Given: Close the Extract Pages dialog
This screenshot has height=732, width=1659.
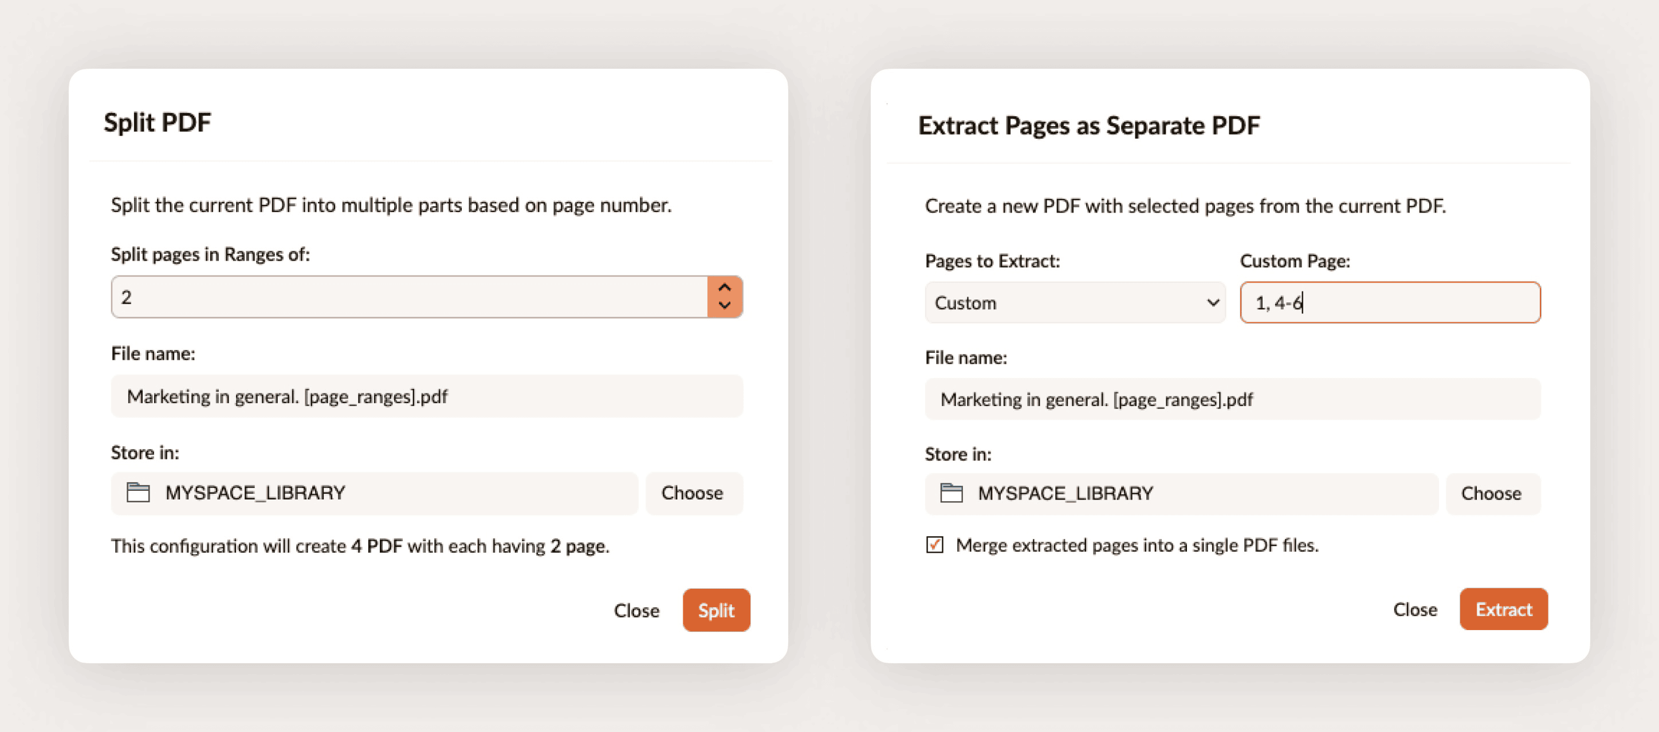Looking at the screenshot, I should (1415, 609).
